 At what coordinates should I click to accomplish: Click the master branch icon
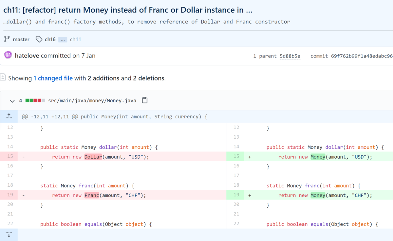tap(7, 39)
